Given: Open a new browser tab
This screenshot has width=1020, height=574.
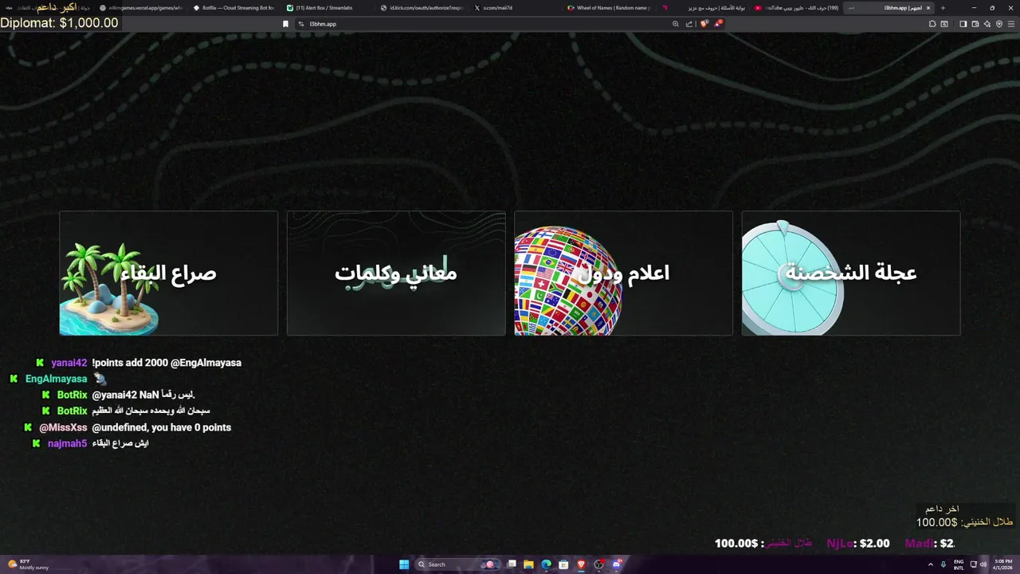Looking at the screenshot, I should pos(943,8).
